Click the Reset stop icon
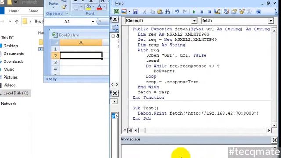The image size is (281, 158). 209,12
